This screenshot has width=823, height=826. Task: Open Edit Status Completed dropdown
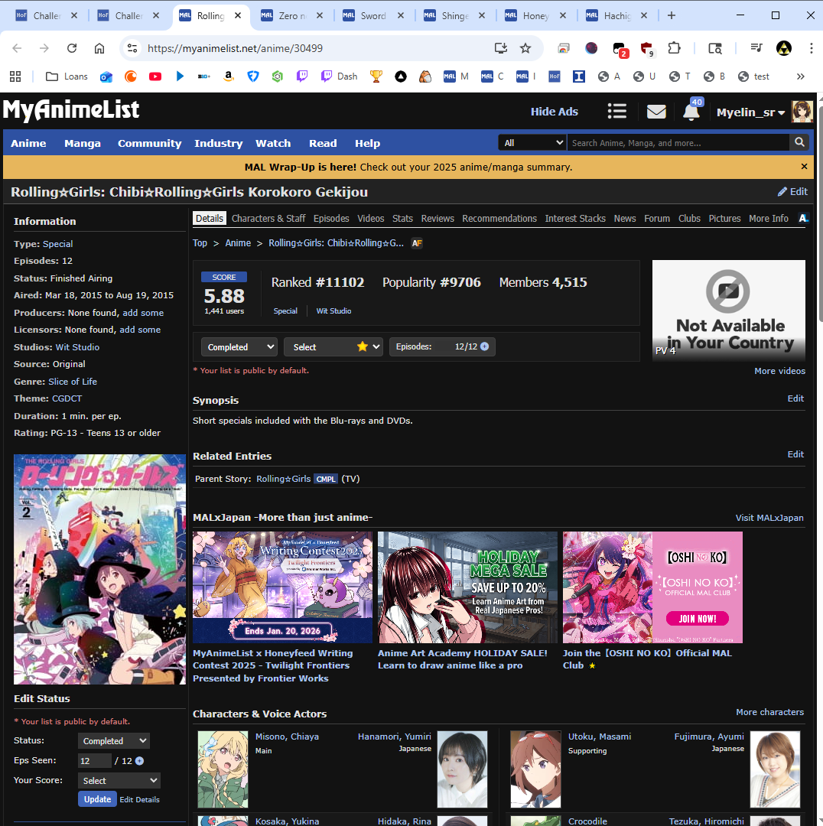click(x=114, y=740)
